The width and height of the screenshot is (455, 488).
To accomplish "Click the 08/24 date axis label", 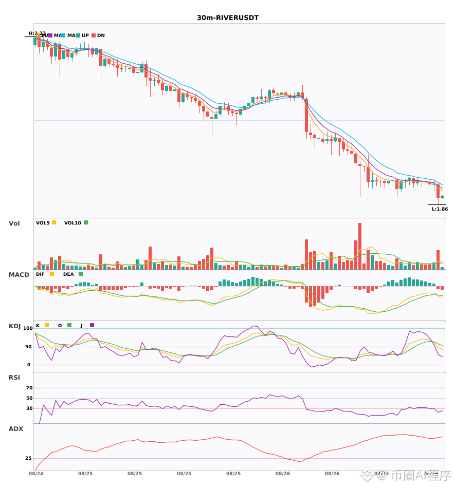I will click(36, 474).
